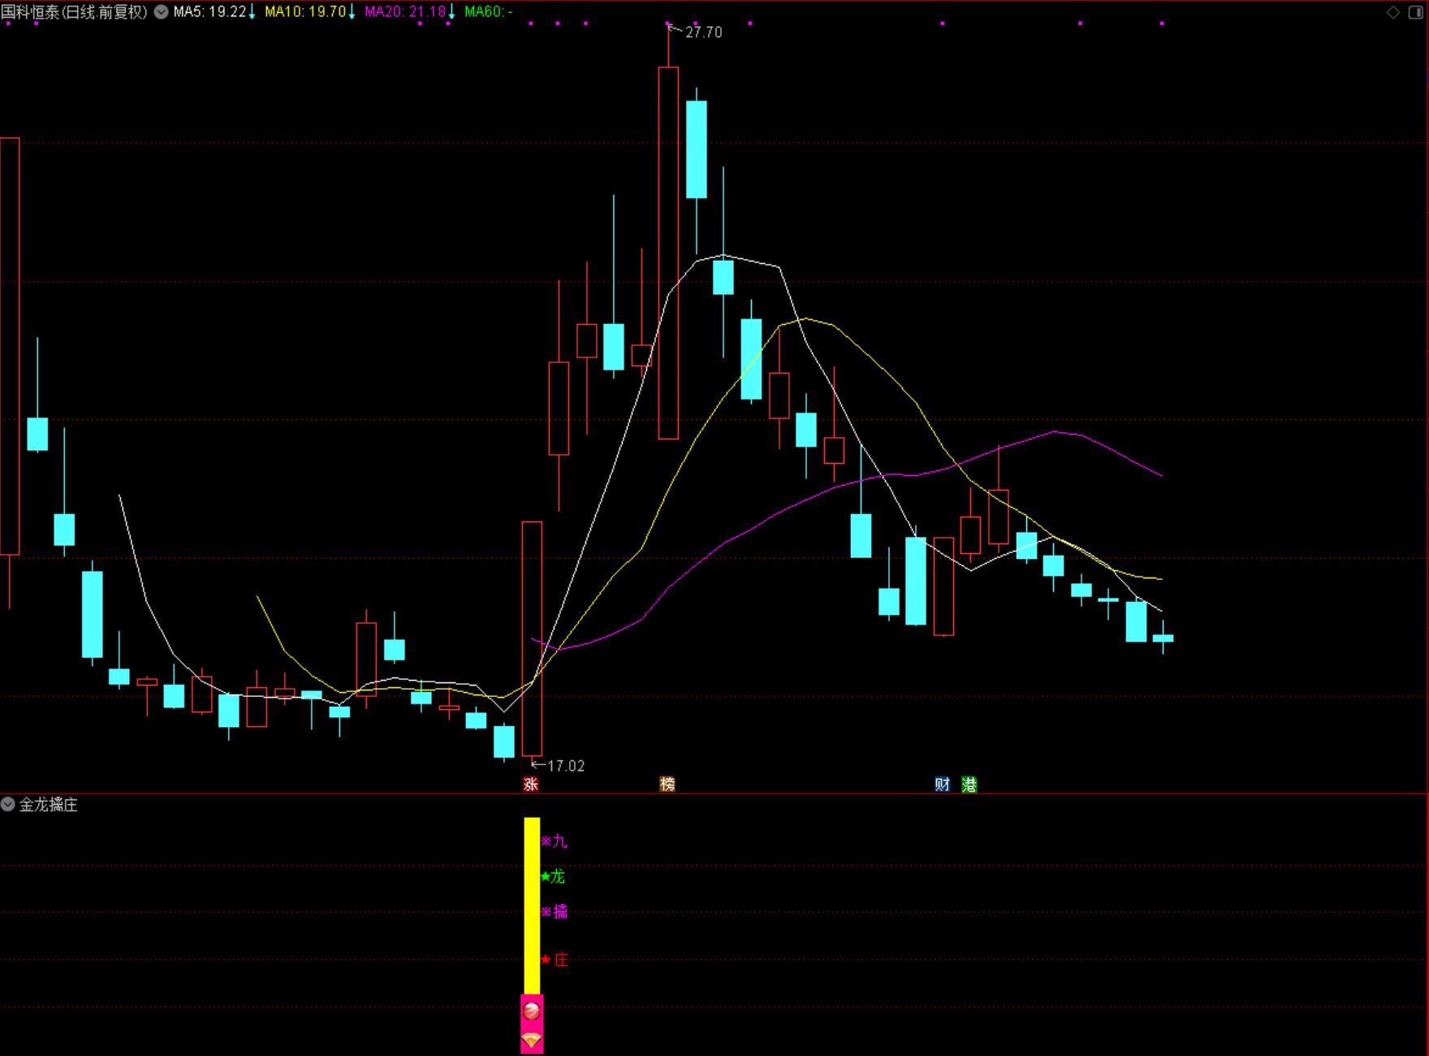This screenshot has width=1429, height=1056.
Task: Click the MA5: 19.22 moving average label
Action: [209, 12]
